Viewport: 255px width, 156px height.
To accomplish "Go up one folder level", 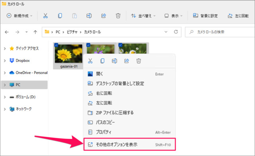I will point(35,32).
